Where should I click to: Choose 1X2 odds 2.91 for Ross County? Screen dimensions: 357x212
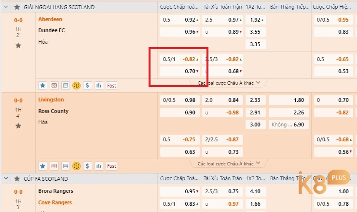(x=256, y=112)
